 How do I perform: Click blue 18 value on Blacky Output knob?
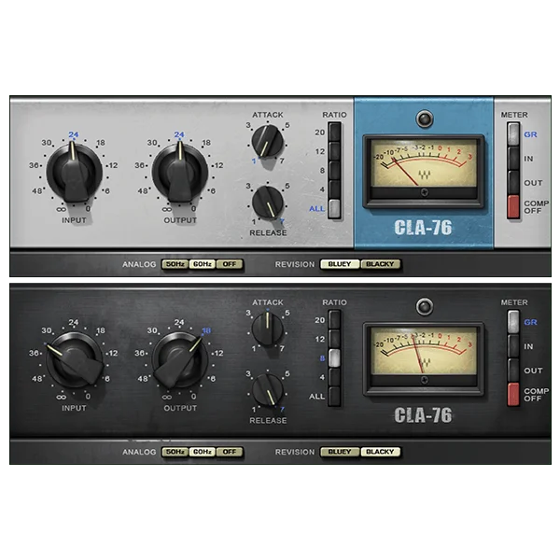206,330
